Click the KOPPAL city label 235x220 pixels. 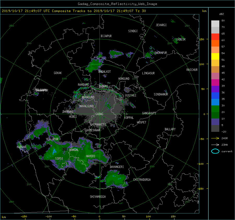[x=129, y=117]
